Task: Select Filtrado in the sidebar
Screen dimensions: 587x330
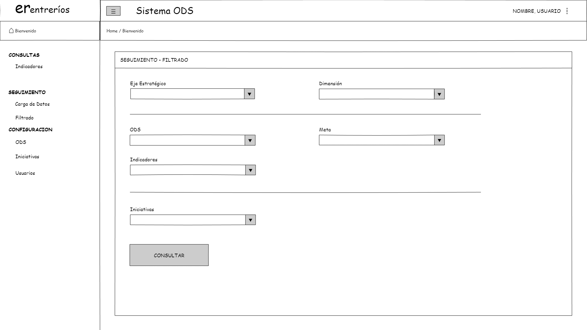Action: (x=24, y=118)
